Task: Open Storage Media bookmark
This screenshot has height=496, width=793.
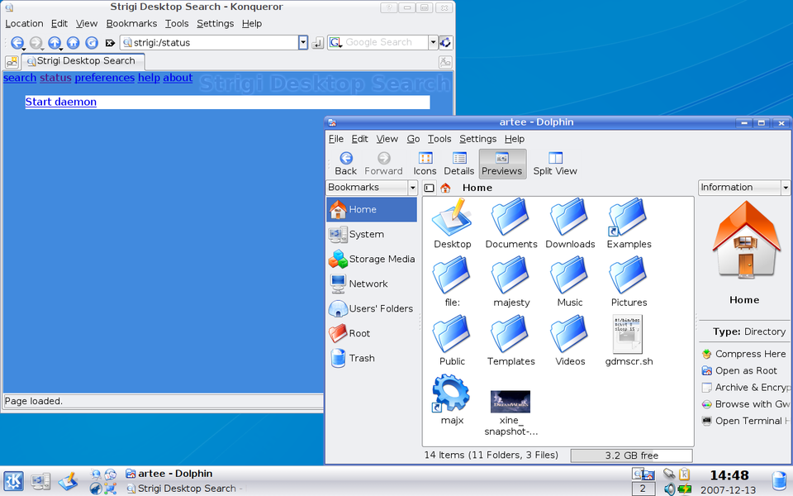Action: 372,259
